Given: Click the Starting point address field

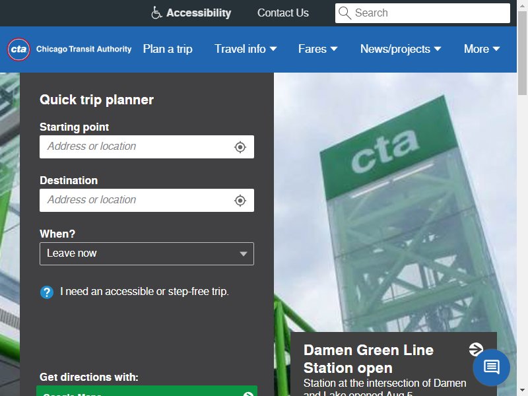Looking at the screenshot, I should coord(147,147).
